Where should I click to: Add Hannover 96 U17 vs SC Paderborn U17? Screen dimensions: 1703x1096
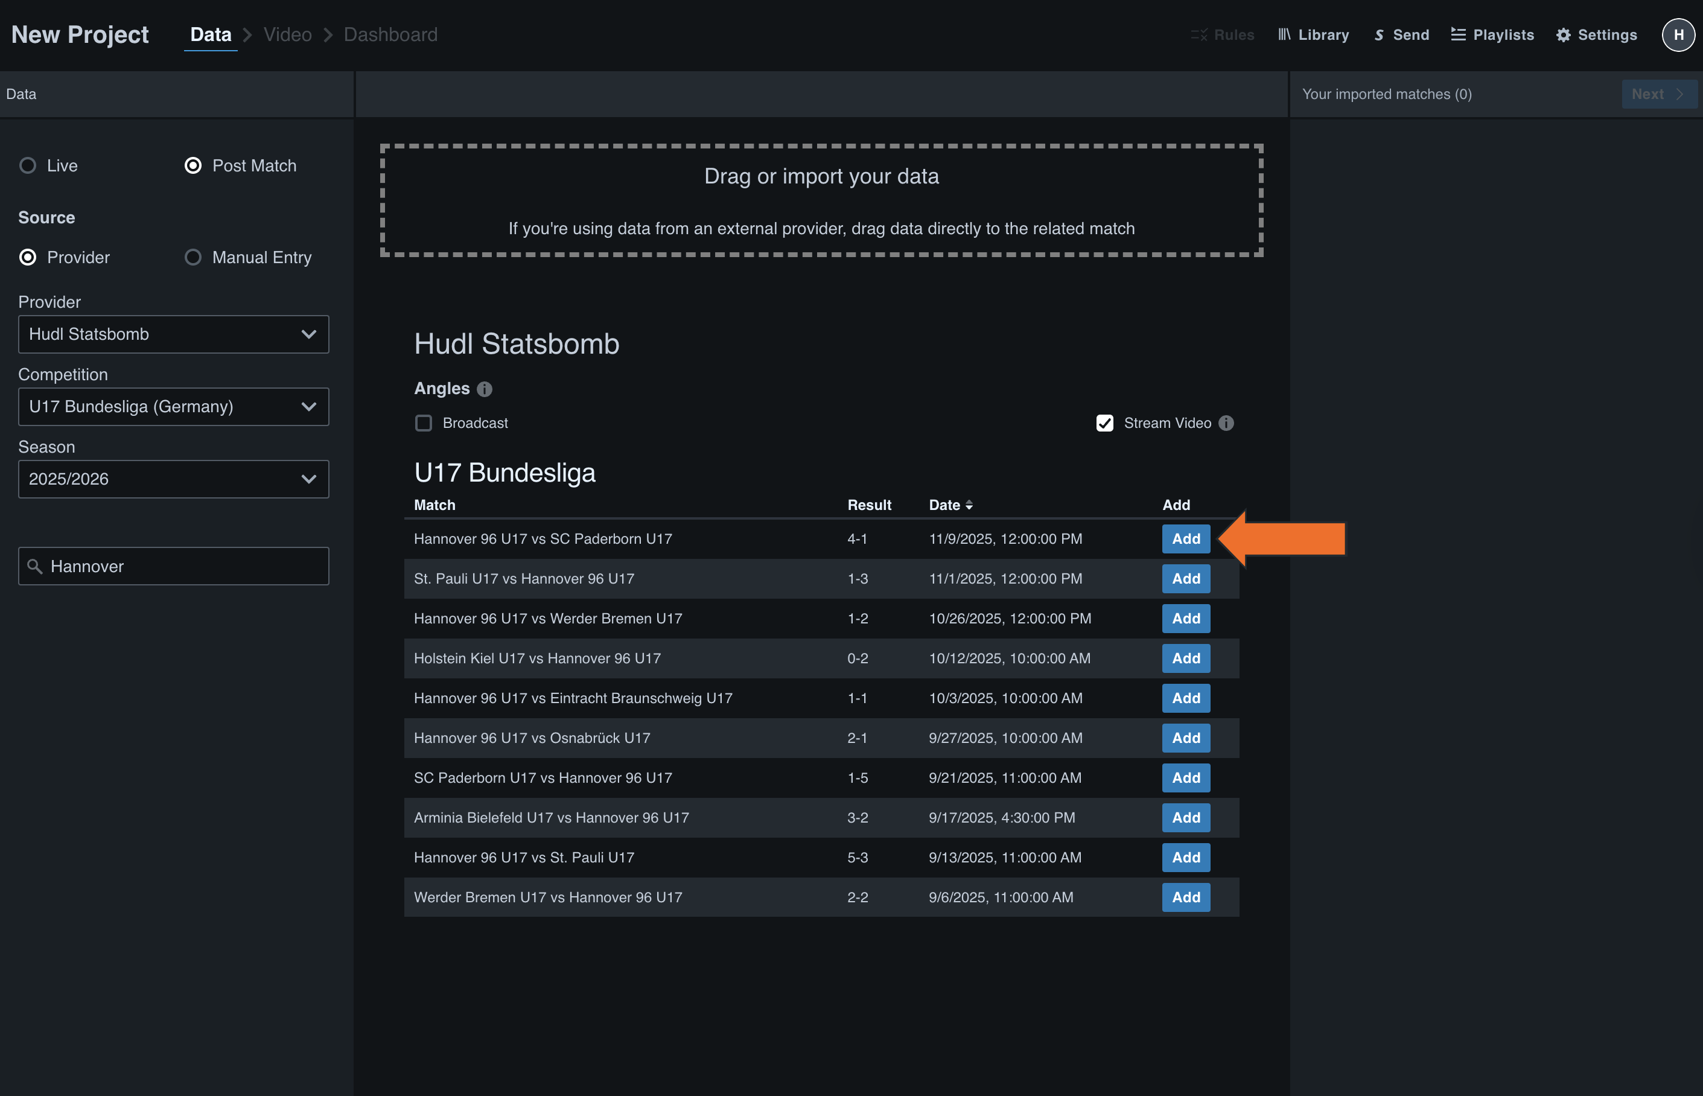click(1186, 540)
